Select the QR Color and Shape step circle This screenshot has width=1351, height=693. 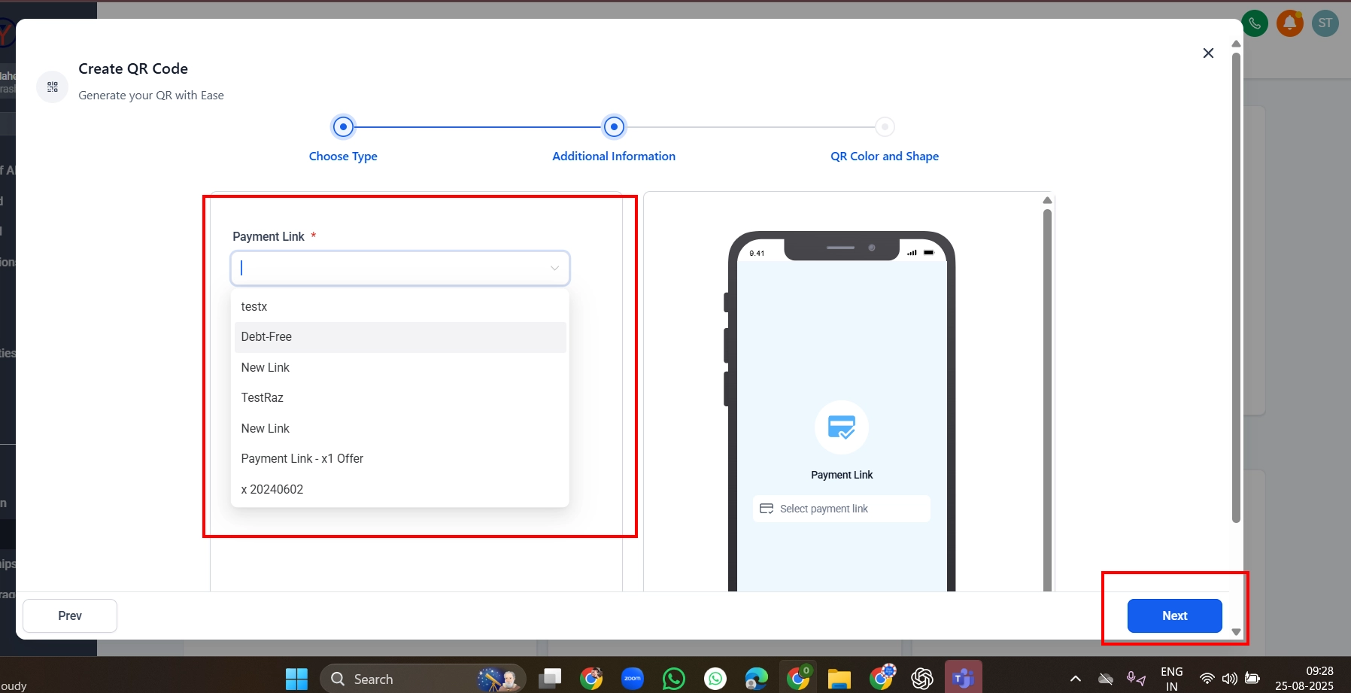coord(885,127)
